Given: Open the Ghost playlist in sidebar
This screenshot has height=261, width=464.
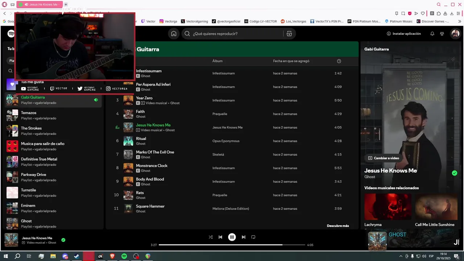Looking at the screenshot, I should (x=53, y=224).
